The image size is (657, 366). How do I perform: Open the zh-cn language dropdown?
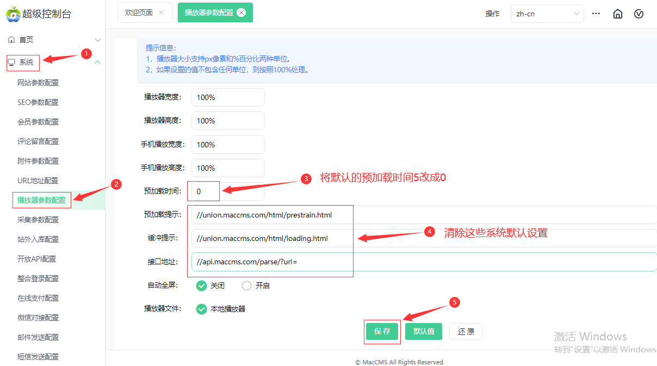(x=547, y=14)
